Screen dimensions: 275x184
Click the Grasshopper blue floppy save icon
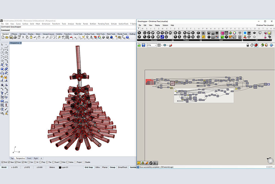coord(143,45)
